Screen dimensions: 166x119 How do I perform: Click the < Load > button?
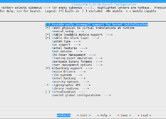[x=144, y=115]
